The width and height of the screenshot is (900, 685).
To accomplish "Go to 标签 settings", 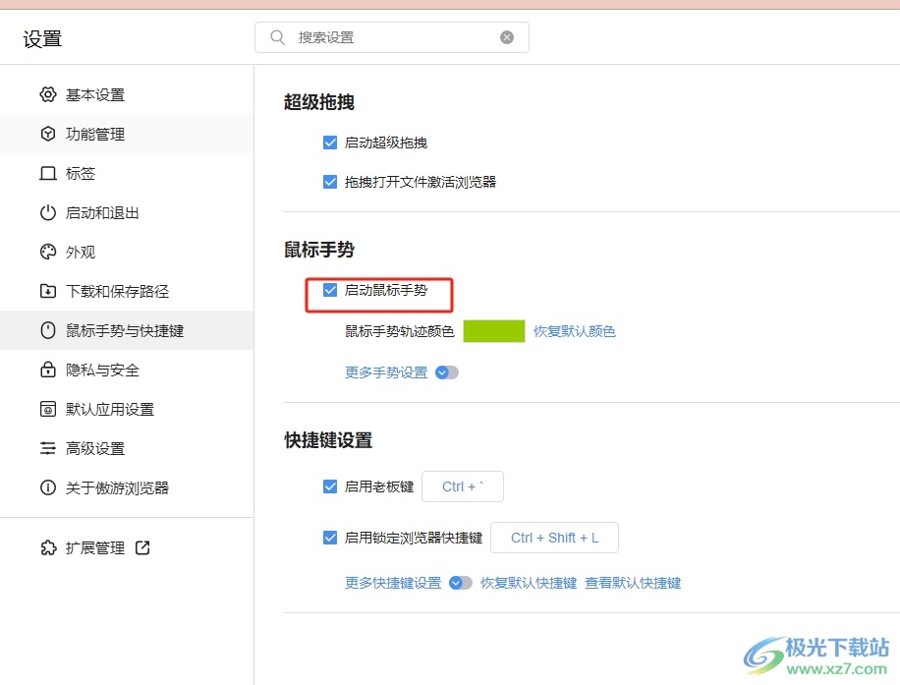I will tap(127, 173).
